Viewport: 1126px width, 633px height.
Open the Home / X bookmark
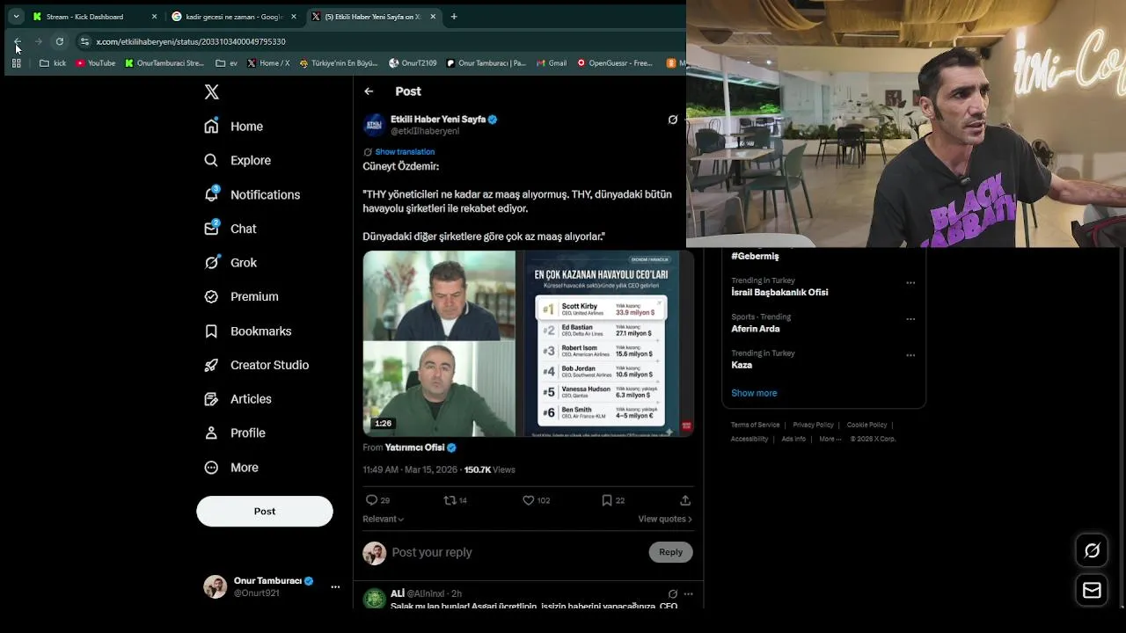268,63
